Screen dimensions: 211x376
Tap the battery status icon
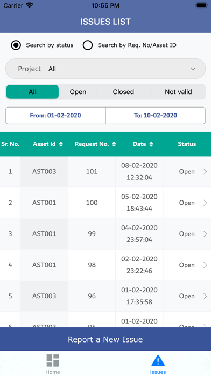click(x=202, y=5)
